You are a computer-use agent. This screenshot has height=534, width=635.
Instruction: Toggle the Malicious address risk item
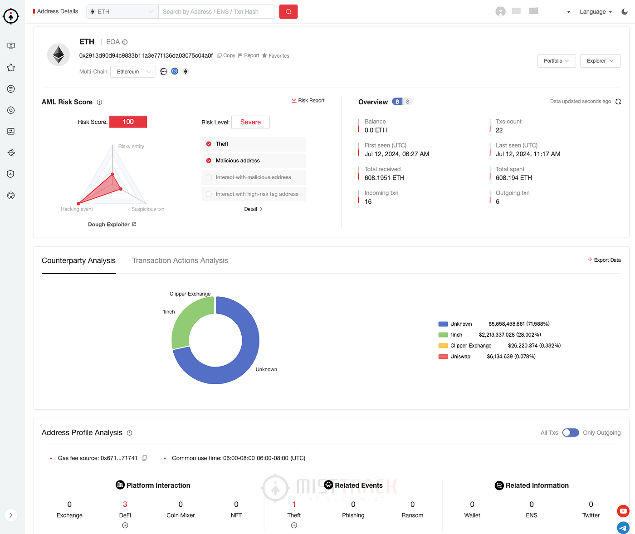(254, 161)
